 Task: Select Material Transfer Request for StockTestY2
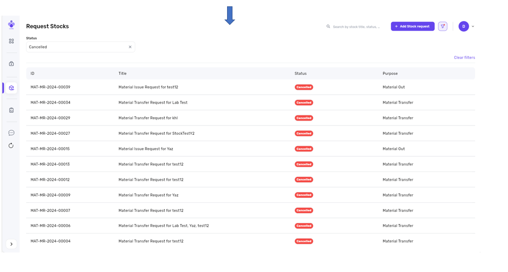point(156,133)
